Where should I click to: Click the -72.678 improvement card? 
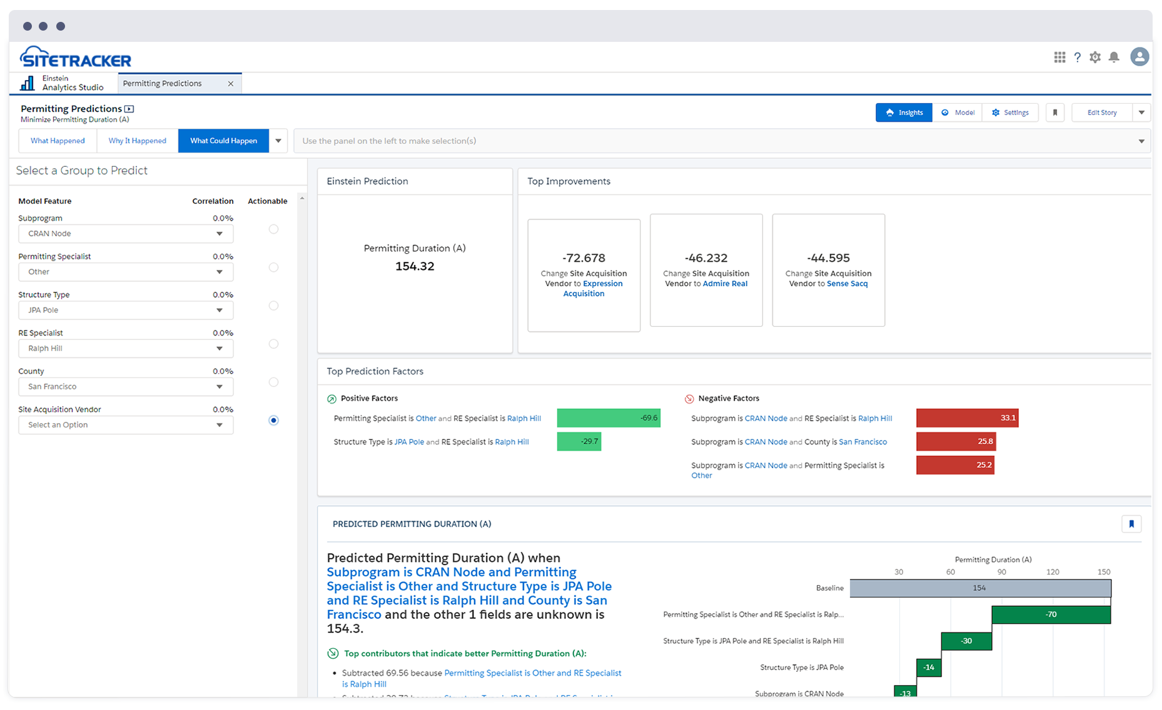click(584, 275)
